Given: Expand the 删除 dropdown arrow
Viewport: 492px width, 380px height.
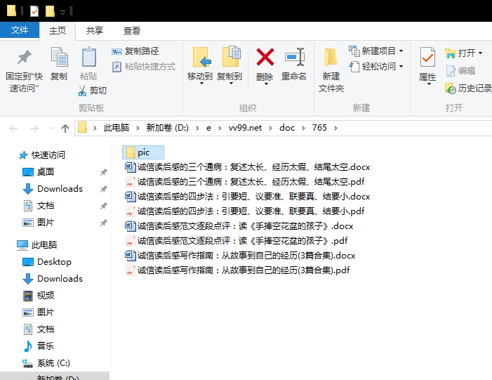Looking at the screenshot, I should pos(266,84).
